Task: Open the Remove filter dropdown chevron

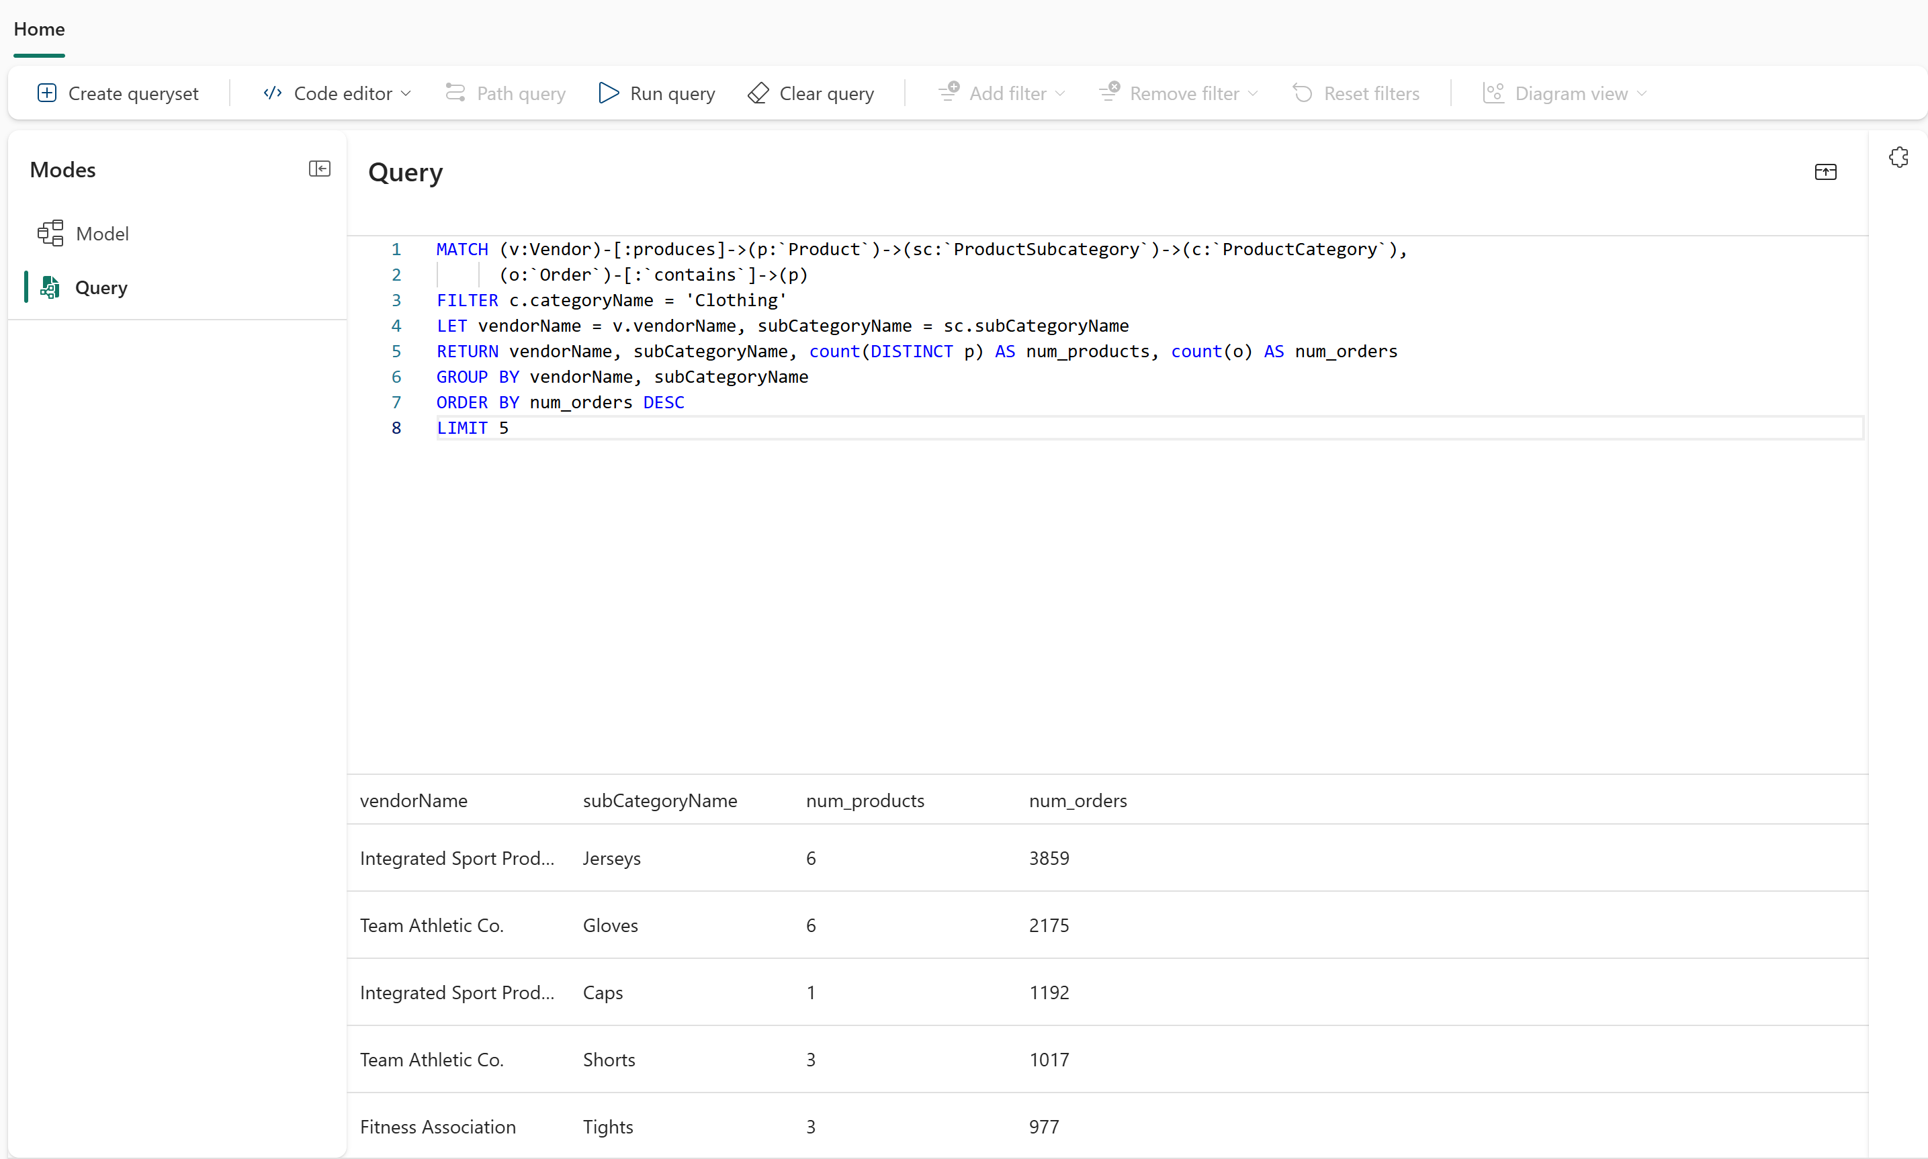Action: click(x=1253, y=94)
